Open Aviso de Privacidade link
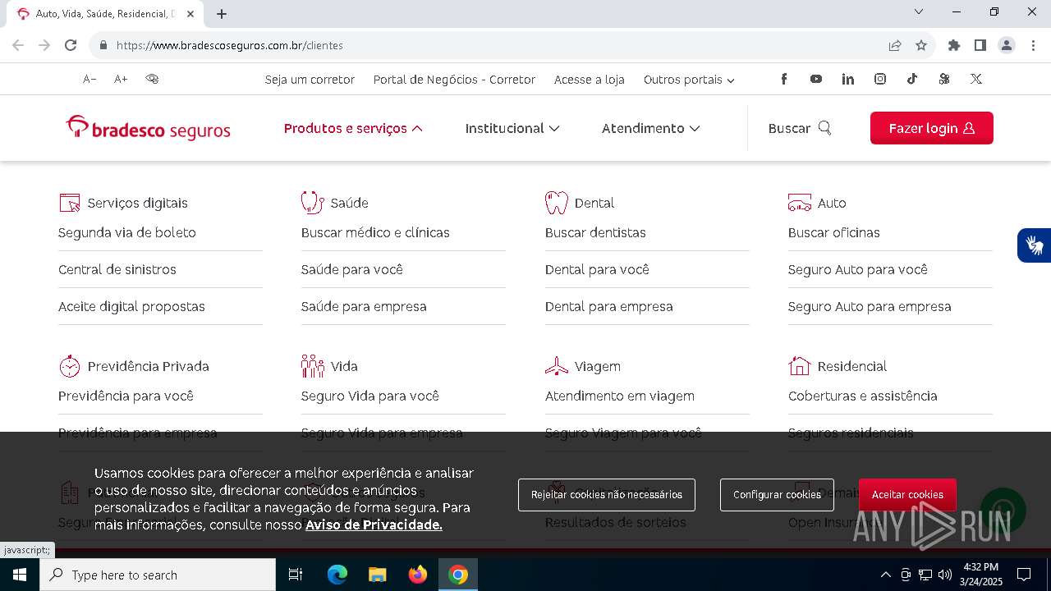Screen dimensions: 1051x591 [374, 525]
